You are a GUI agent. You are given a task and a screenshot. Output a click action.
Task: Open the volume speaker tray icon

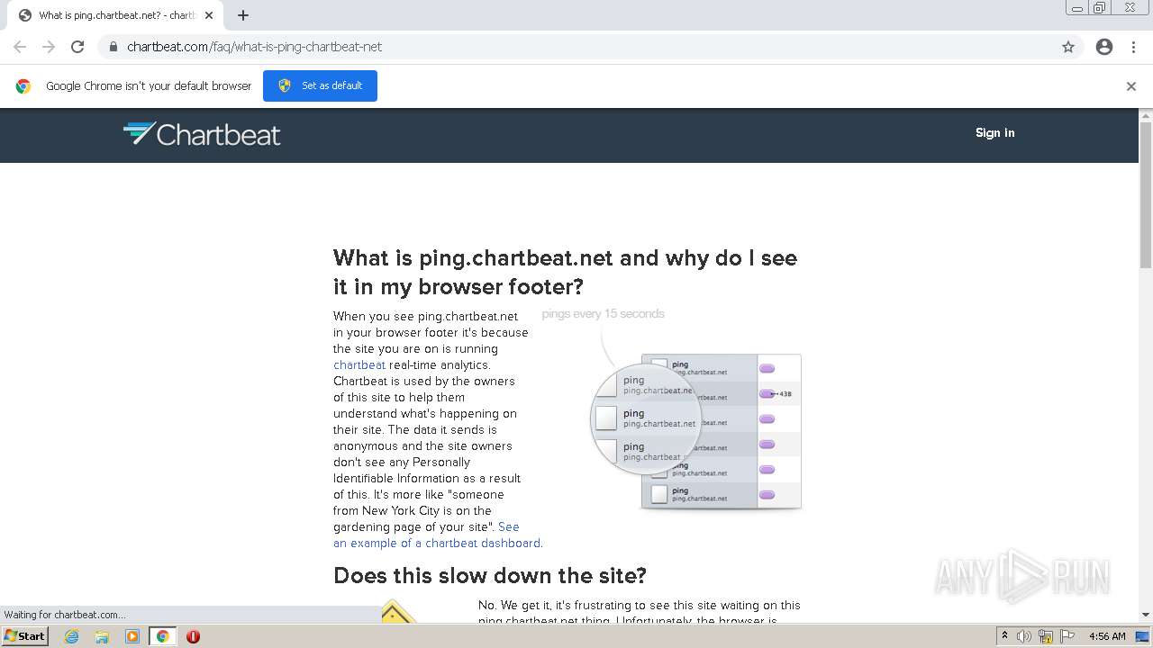1024,636
